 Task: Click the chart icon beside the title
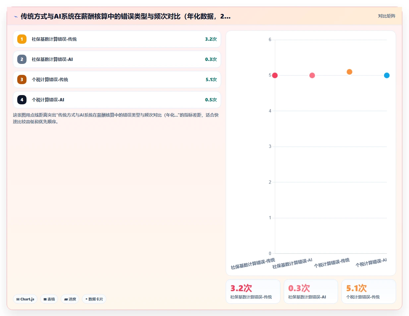(x=16, y=16)
